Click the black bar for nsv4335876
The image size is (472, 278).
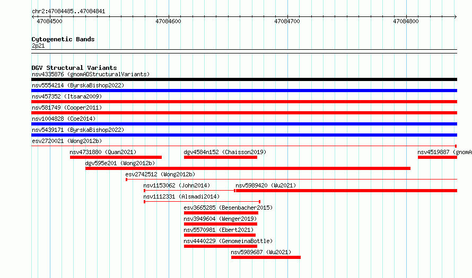pyautogui.click(x=244, y=79)
